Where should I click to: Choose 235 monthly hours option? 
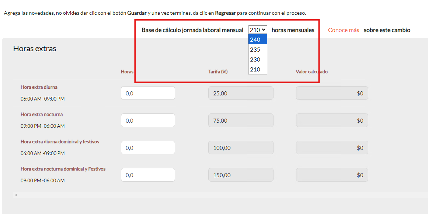pyautogui.click(x=257, y=49)
